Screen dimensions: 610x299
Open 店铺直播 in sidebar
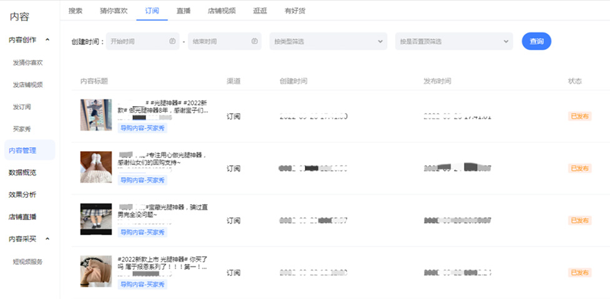point(22,217)
